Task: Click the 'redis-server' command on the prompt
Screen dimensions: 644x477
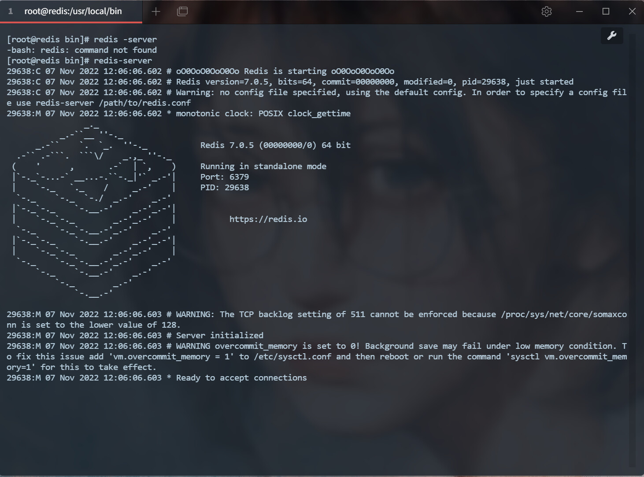Action: pos(123,61)
